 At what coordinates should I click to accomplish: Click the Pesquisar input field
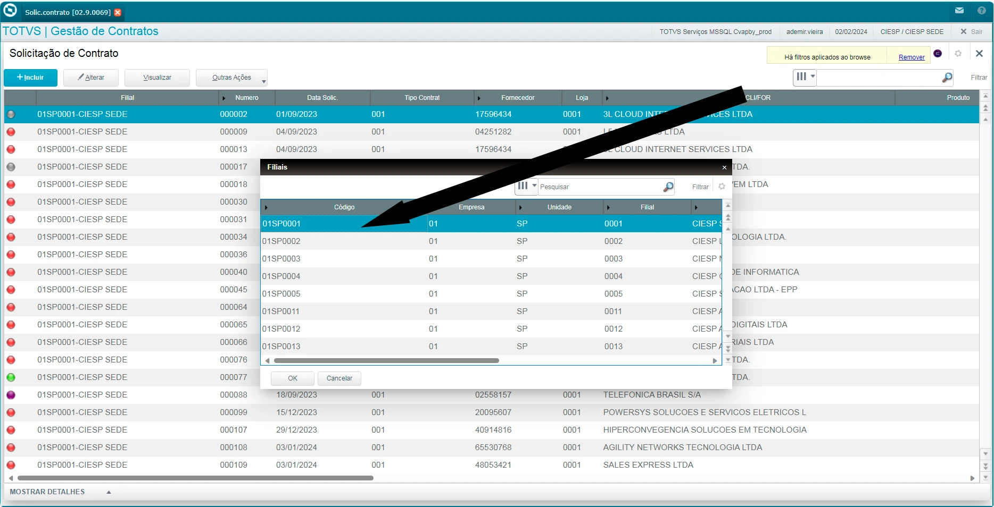(x=599, y=187)
